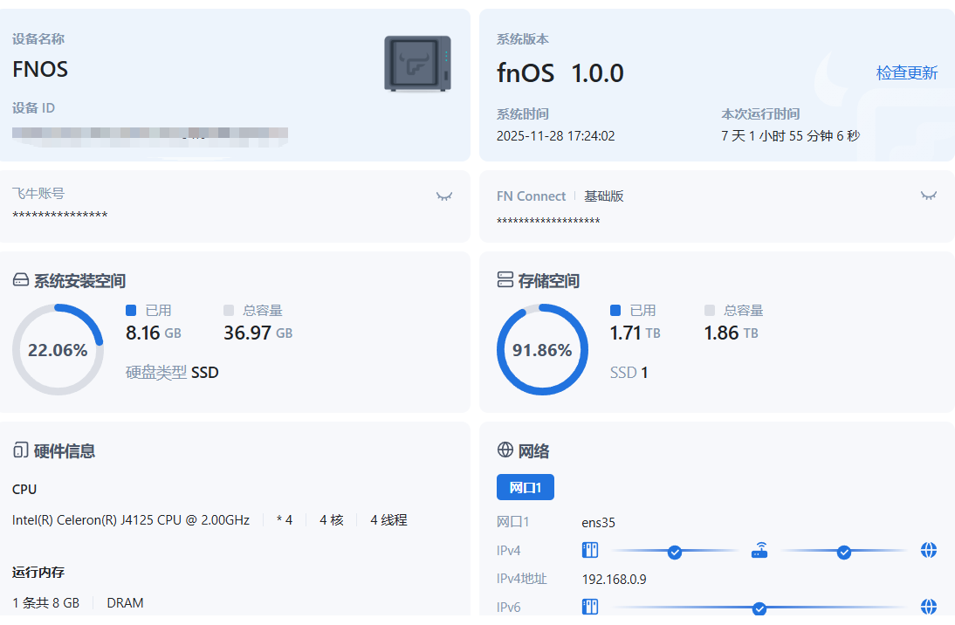Reveal the hidden 飞牛账号 value
This screenshot has width=955, height=625.
pos(444,196)
